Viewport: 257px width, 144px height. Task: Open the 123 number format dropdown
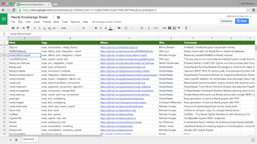click(x=55, y=28)
